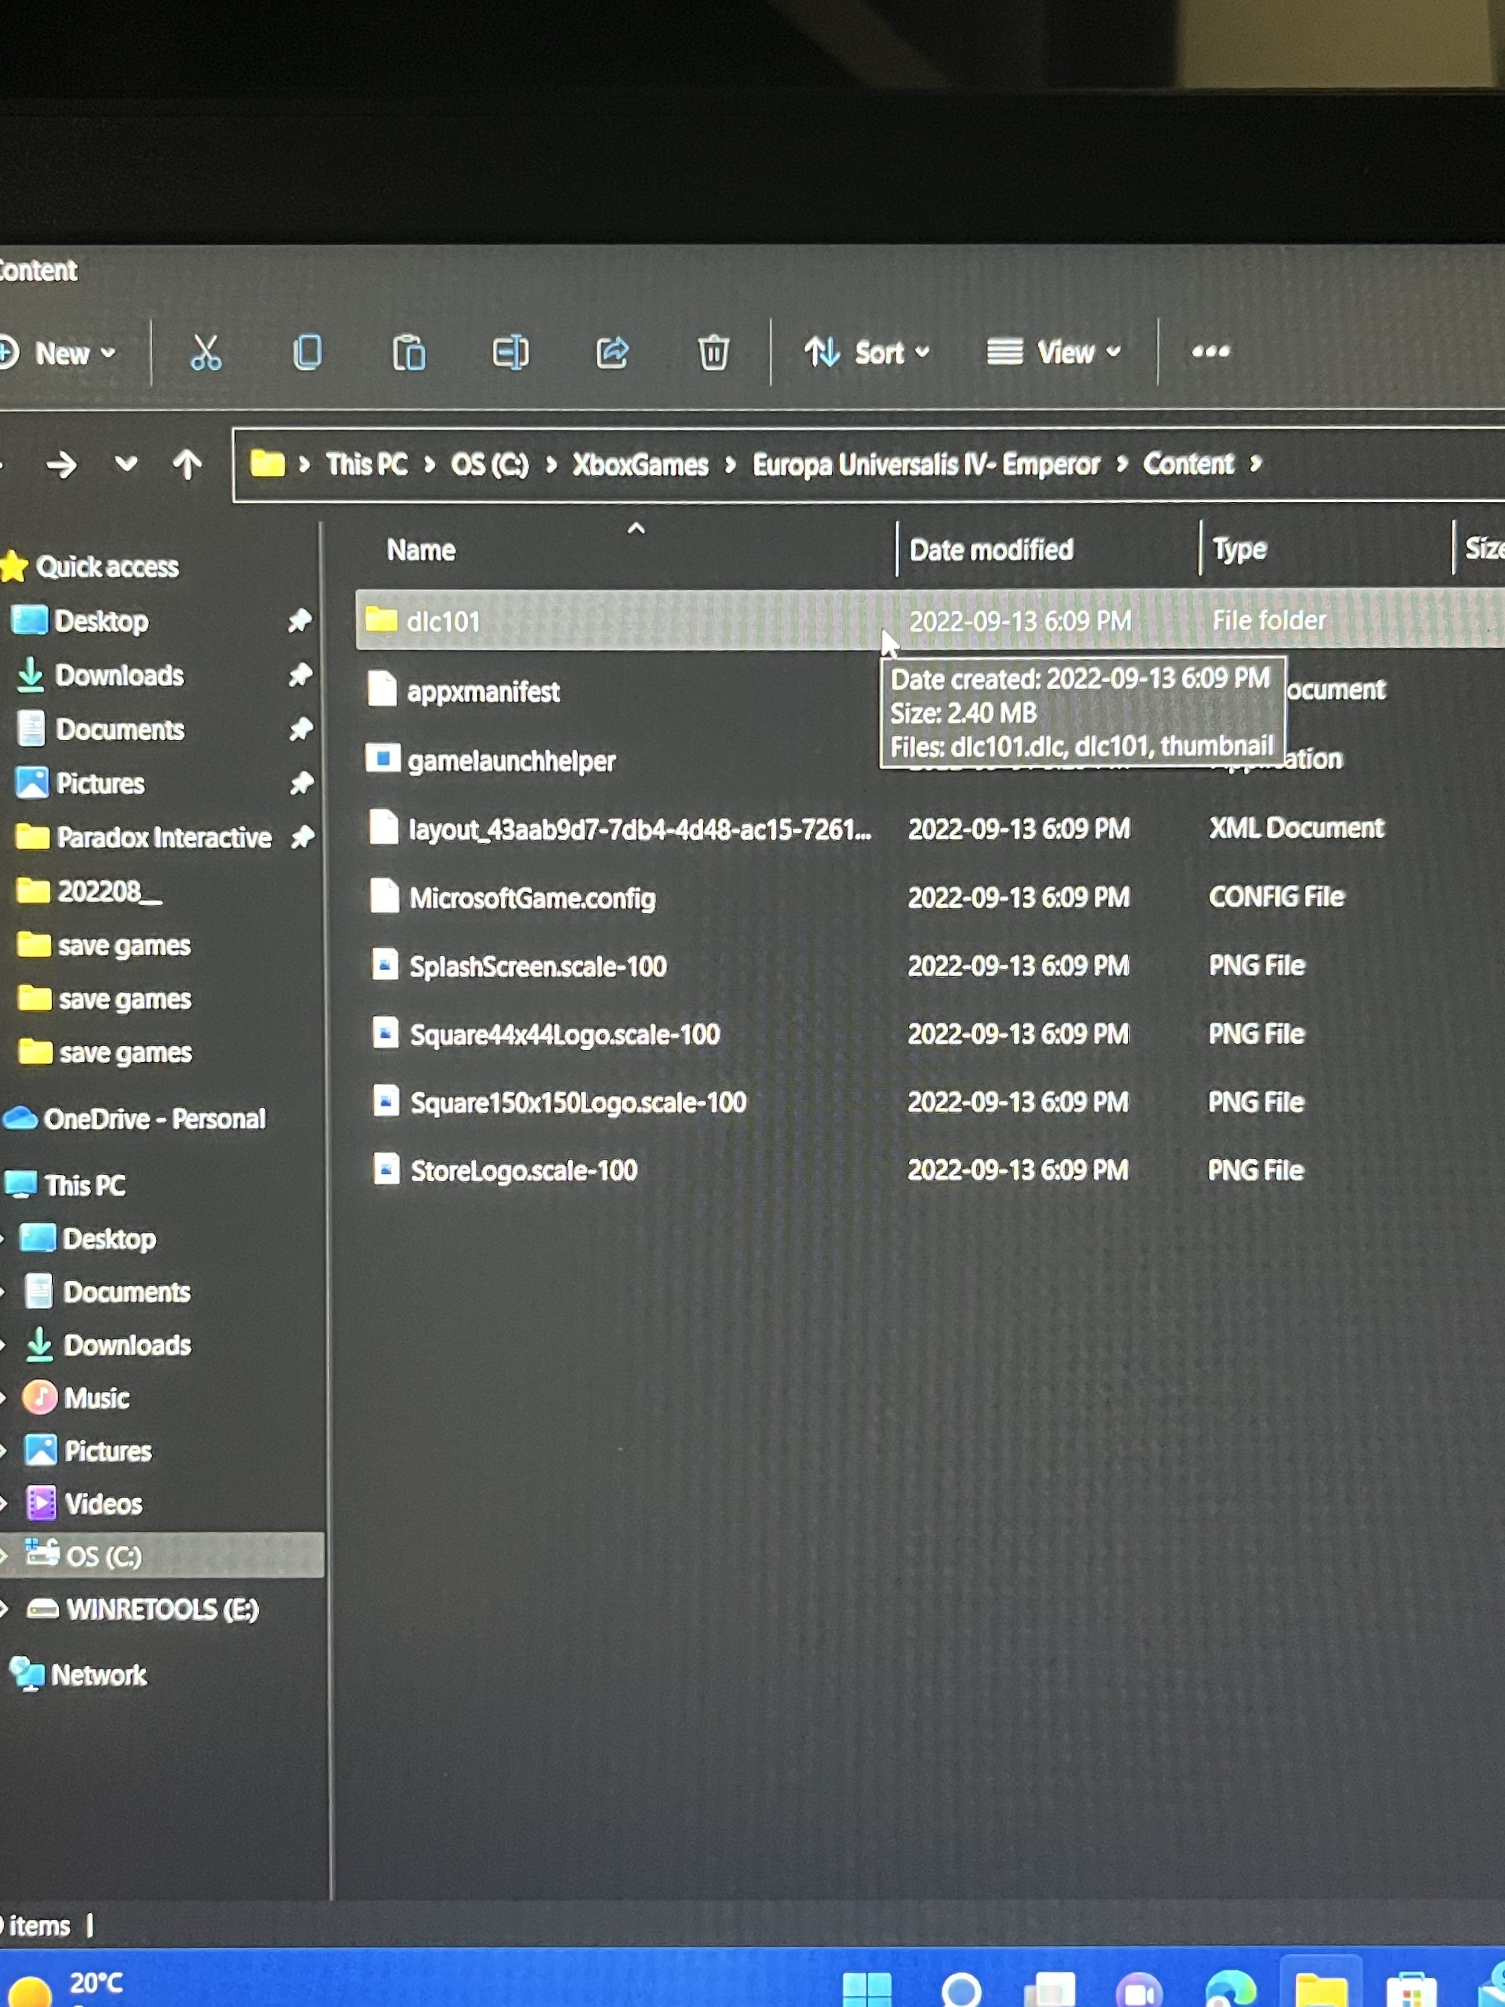Click Windows Start button on taskbar
This screenshot has width=1505, height=2007.
[866, 1989]
